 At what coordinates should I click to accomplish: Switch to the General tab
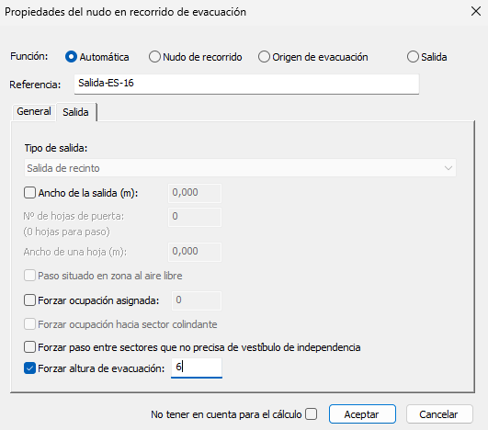coord(34,111)
